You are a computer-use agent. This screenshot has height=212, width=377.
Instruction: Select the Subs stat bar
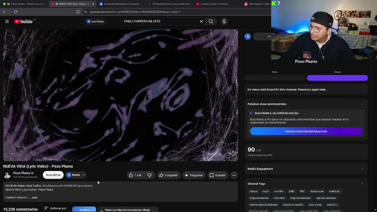pyautogui.click(x=275, y=78)
